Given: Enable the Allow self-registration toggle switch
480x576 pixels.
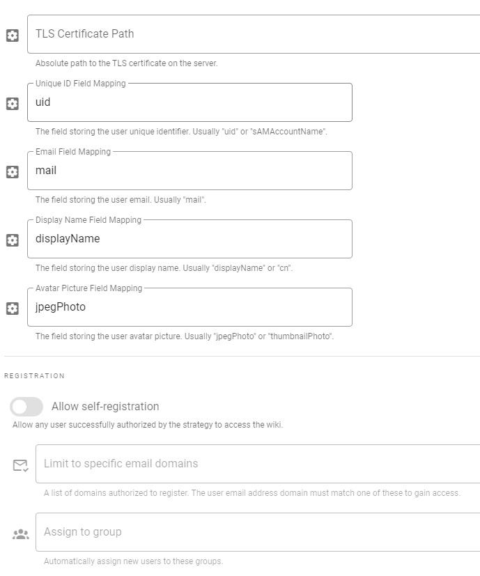Looking at the screenshot, I should 26,407.
